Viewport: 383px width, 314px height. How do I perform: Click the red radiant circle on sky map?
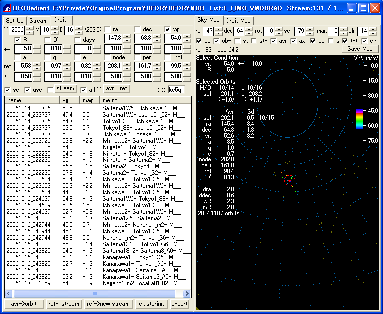[x=290, y=180]
